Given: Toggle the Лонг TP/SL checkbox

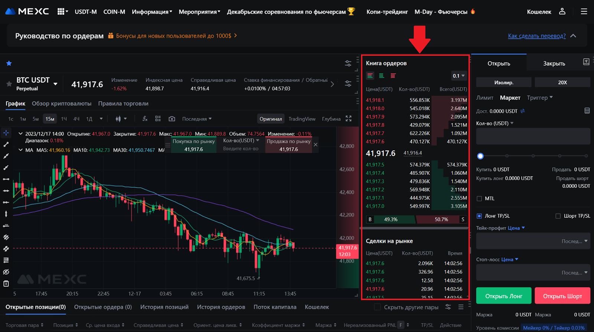Looking at the screenshot, I should (479, 216).
